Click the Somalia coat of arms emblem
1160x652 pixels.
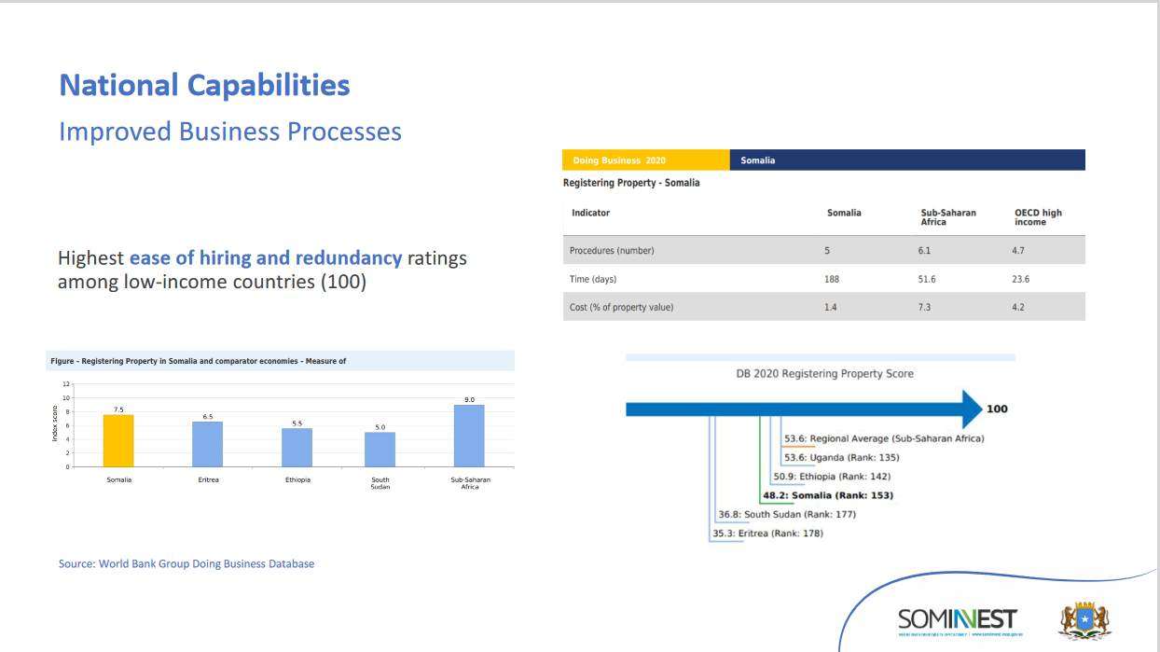point(1085,620)
